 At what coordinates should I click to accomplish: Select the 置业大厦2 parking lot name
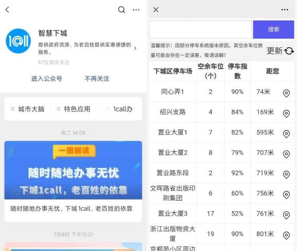coord(173,152)
